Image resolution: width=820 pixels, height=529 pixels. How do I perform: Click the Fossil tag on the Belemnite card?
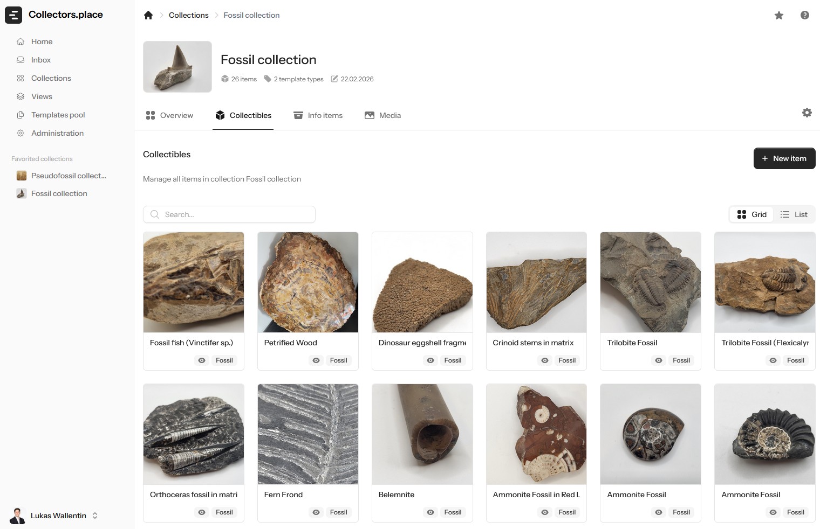point(453,512)
